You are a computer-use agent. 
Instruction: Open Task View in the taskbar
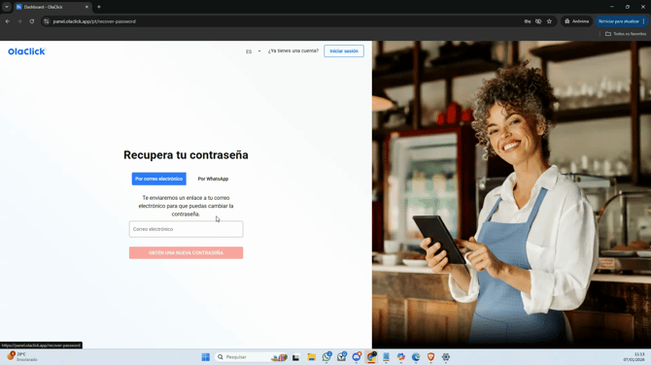click(295, 356)
